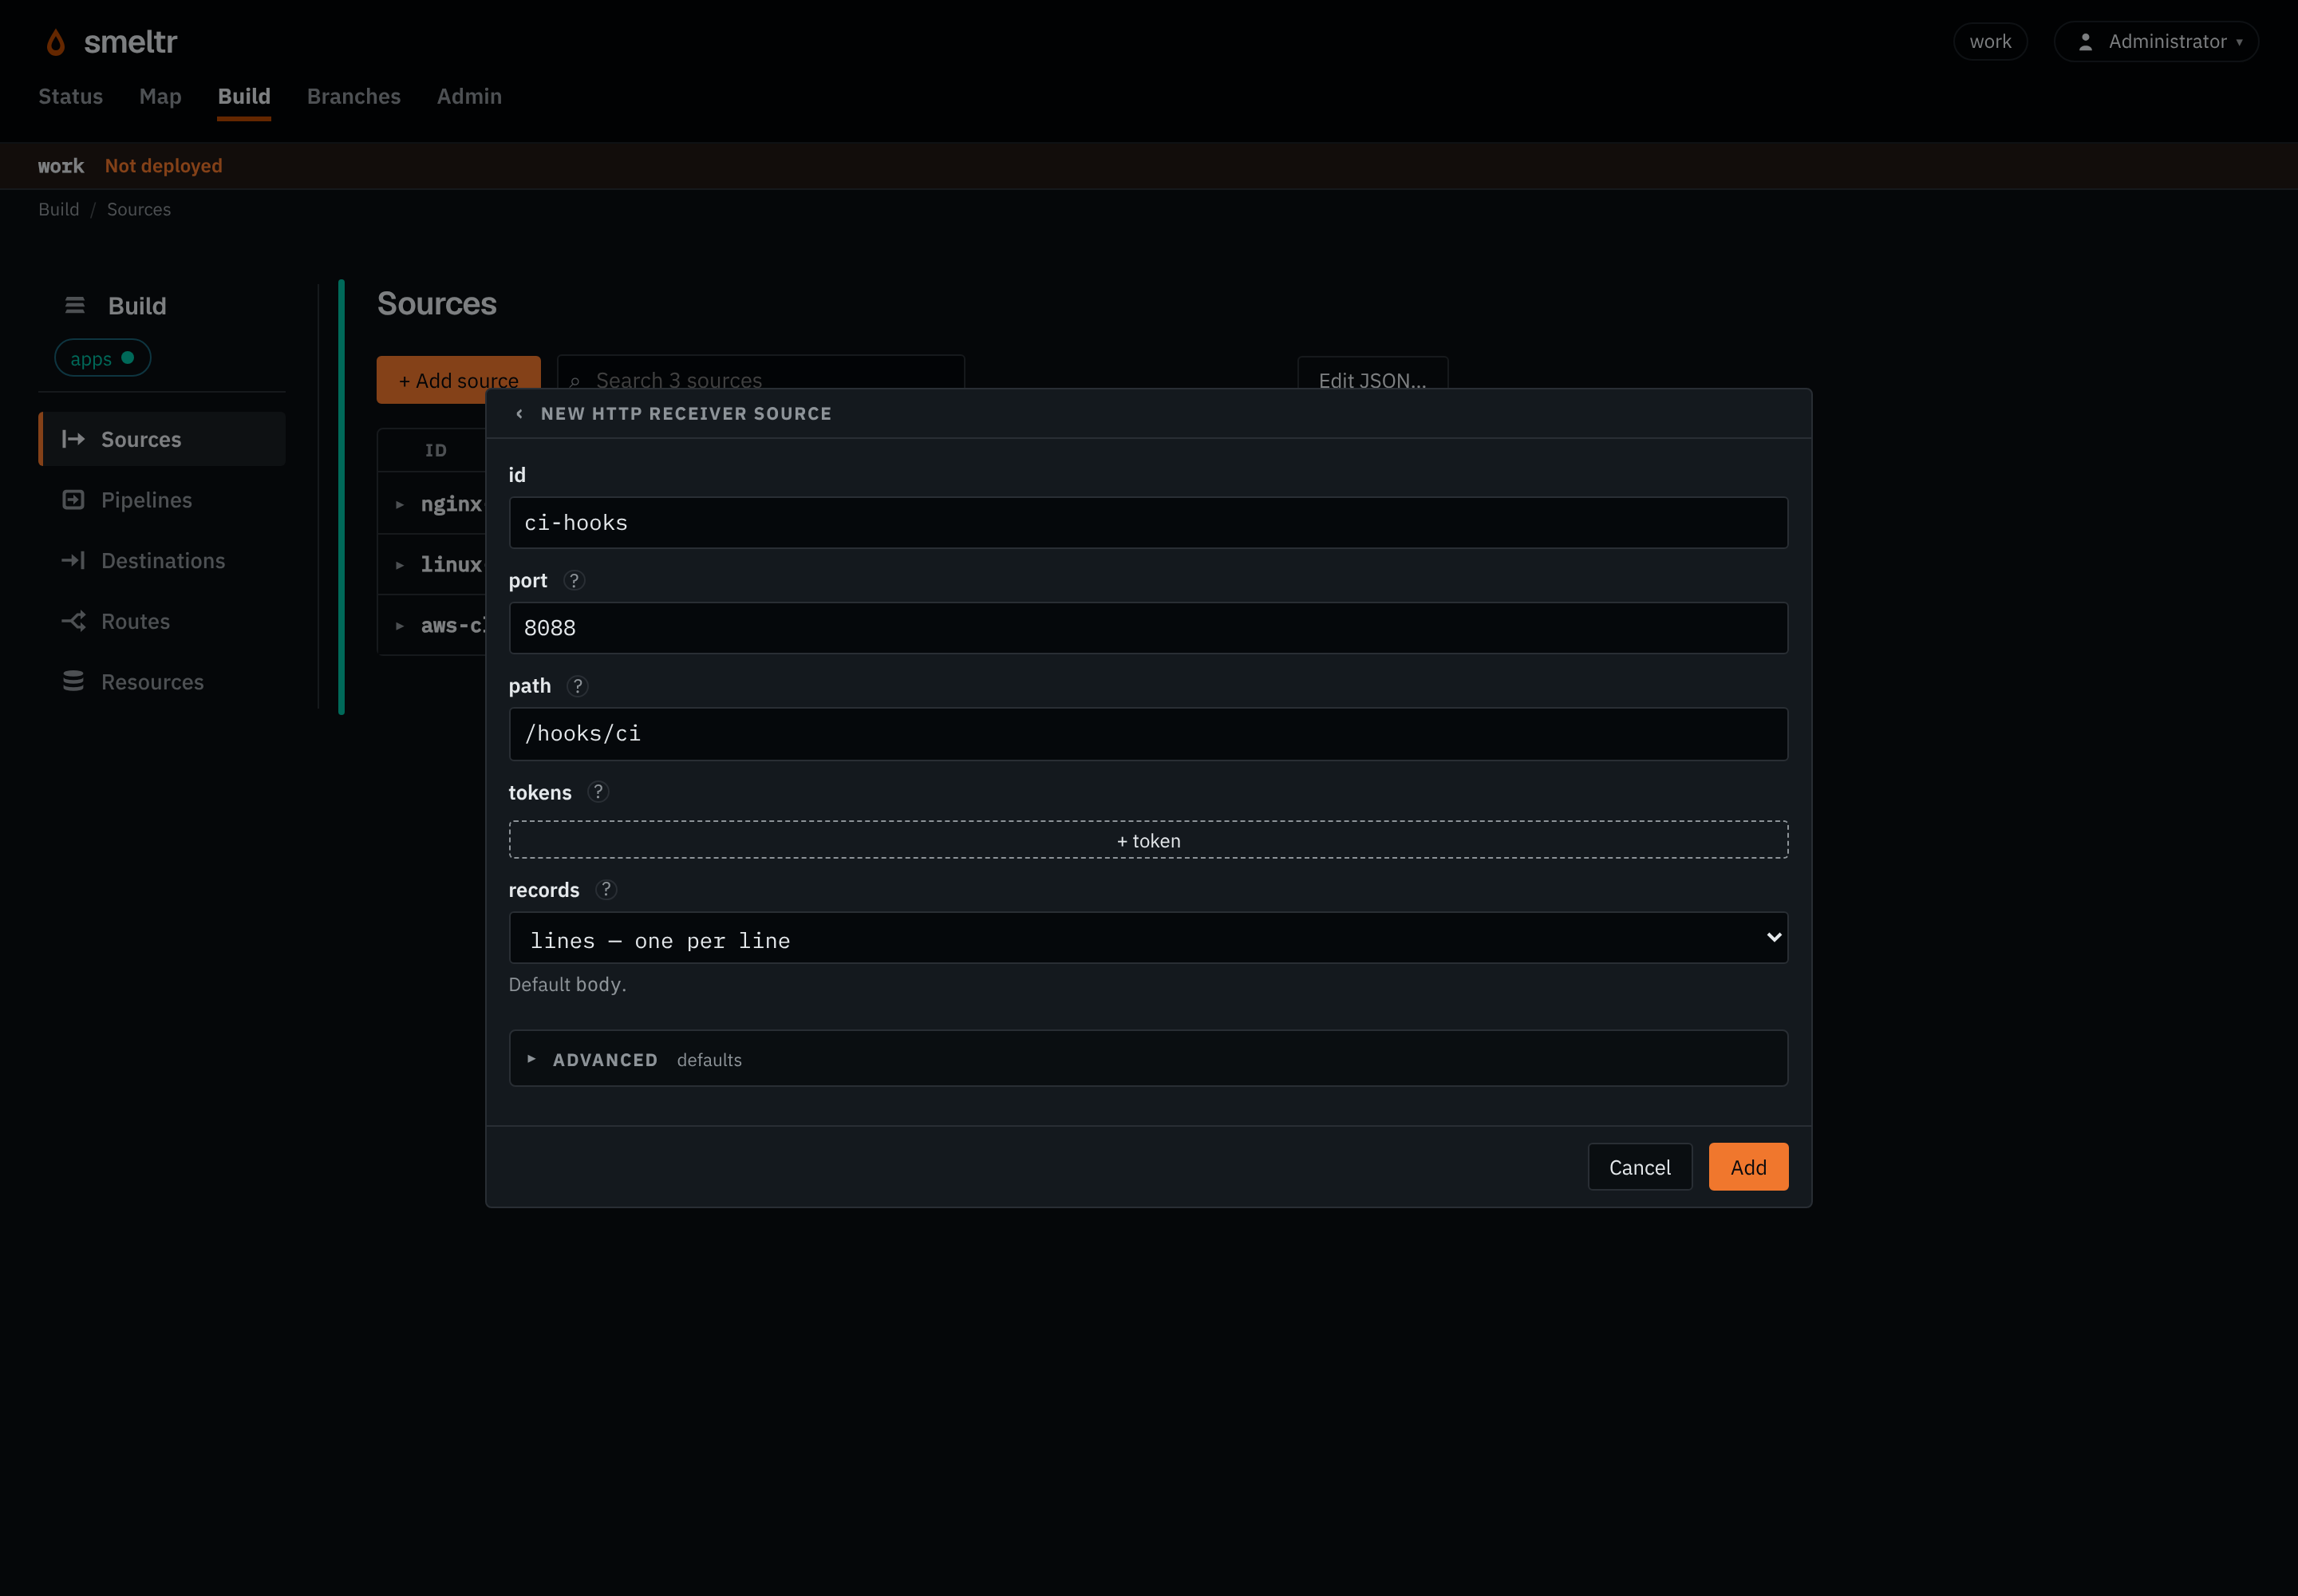Open Resources in the sidebar

pyautogui.click(x=162, y=681)
